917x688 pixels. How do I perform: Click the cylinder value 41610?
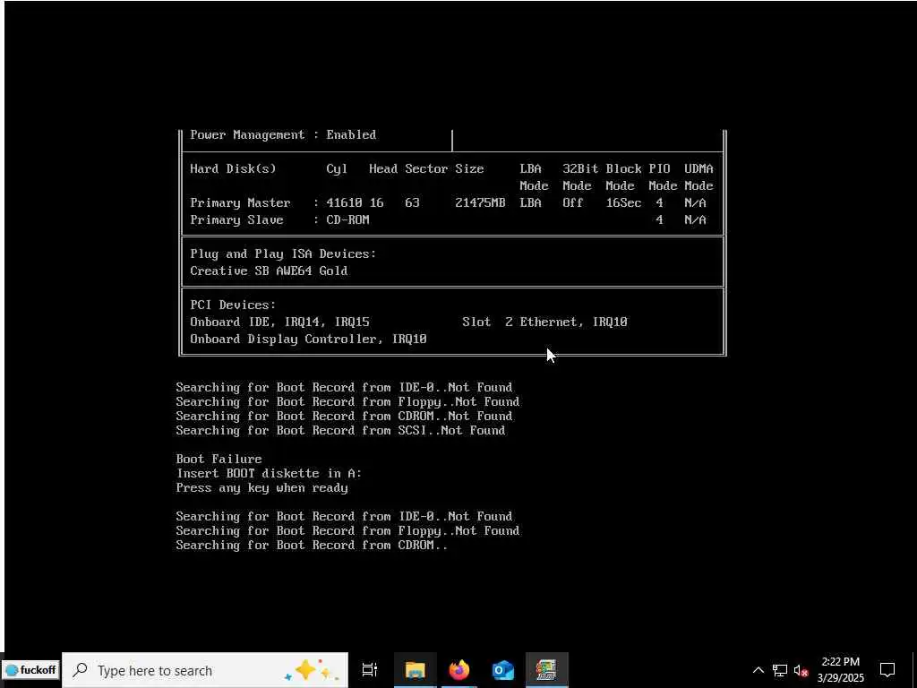(x=344, y=203)
